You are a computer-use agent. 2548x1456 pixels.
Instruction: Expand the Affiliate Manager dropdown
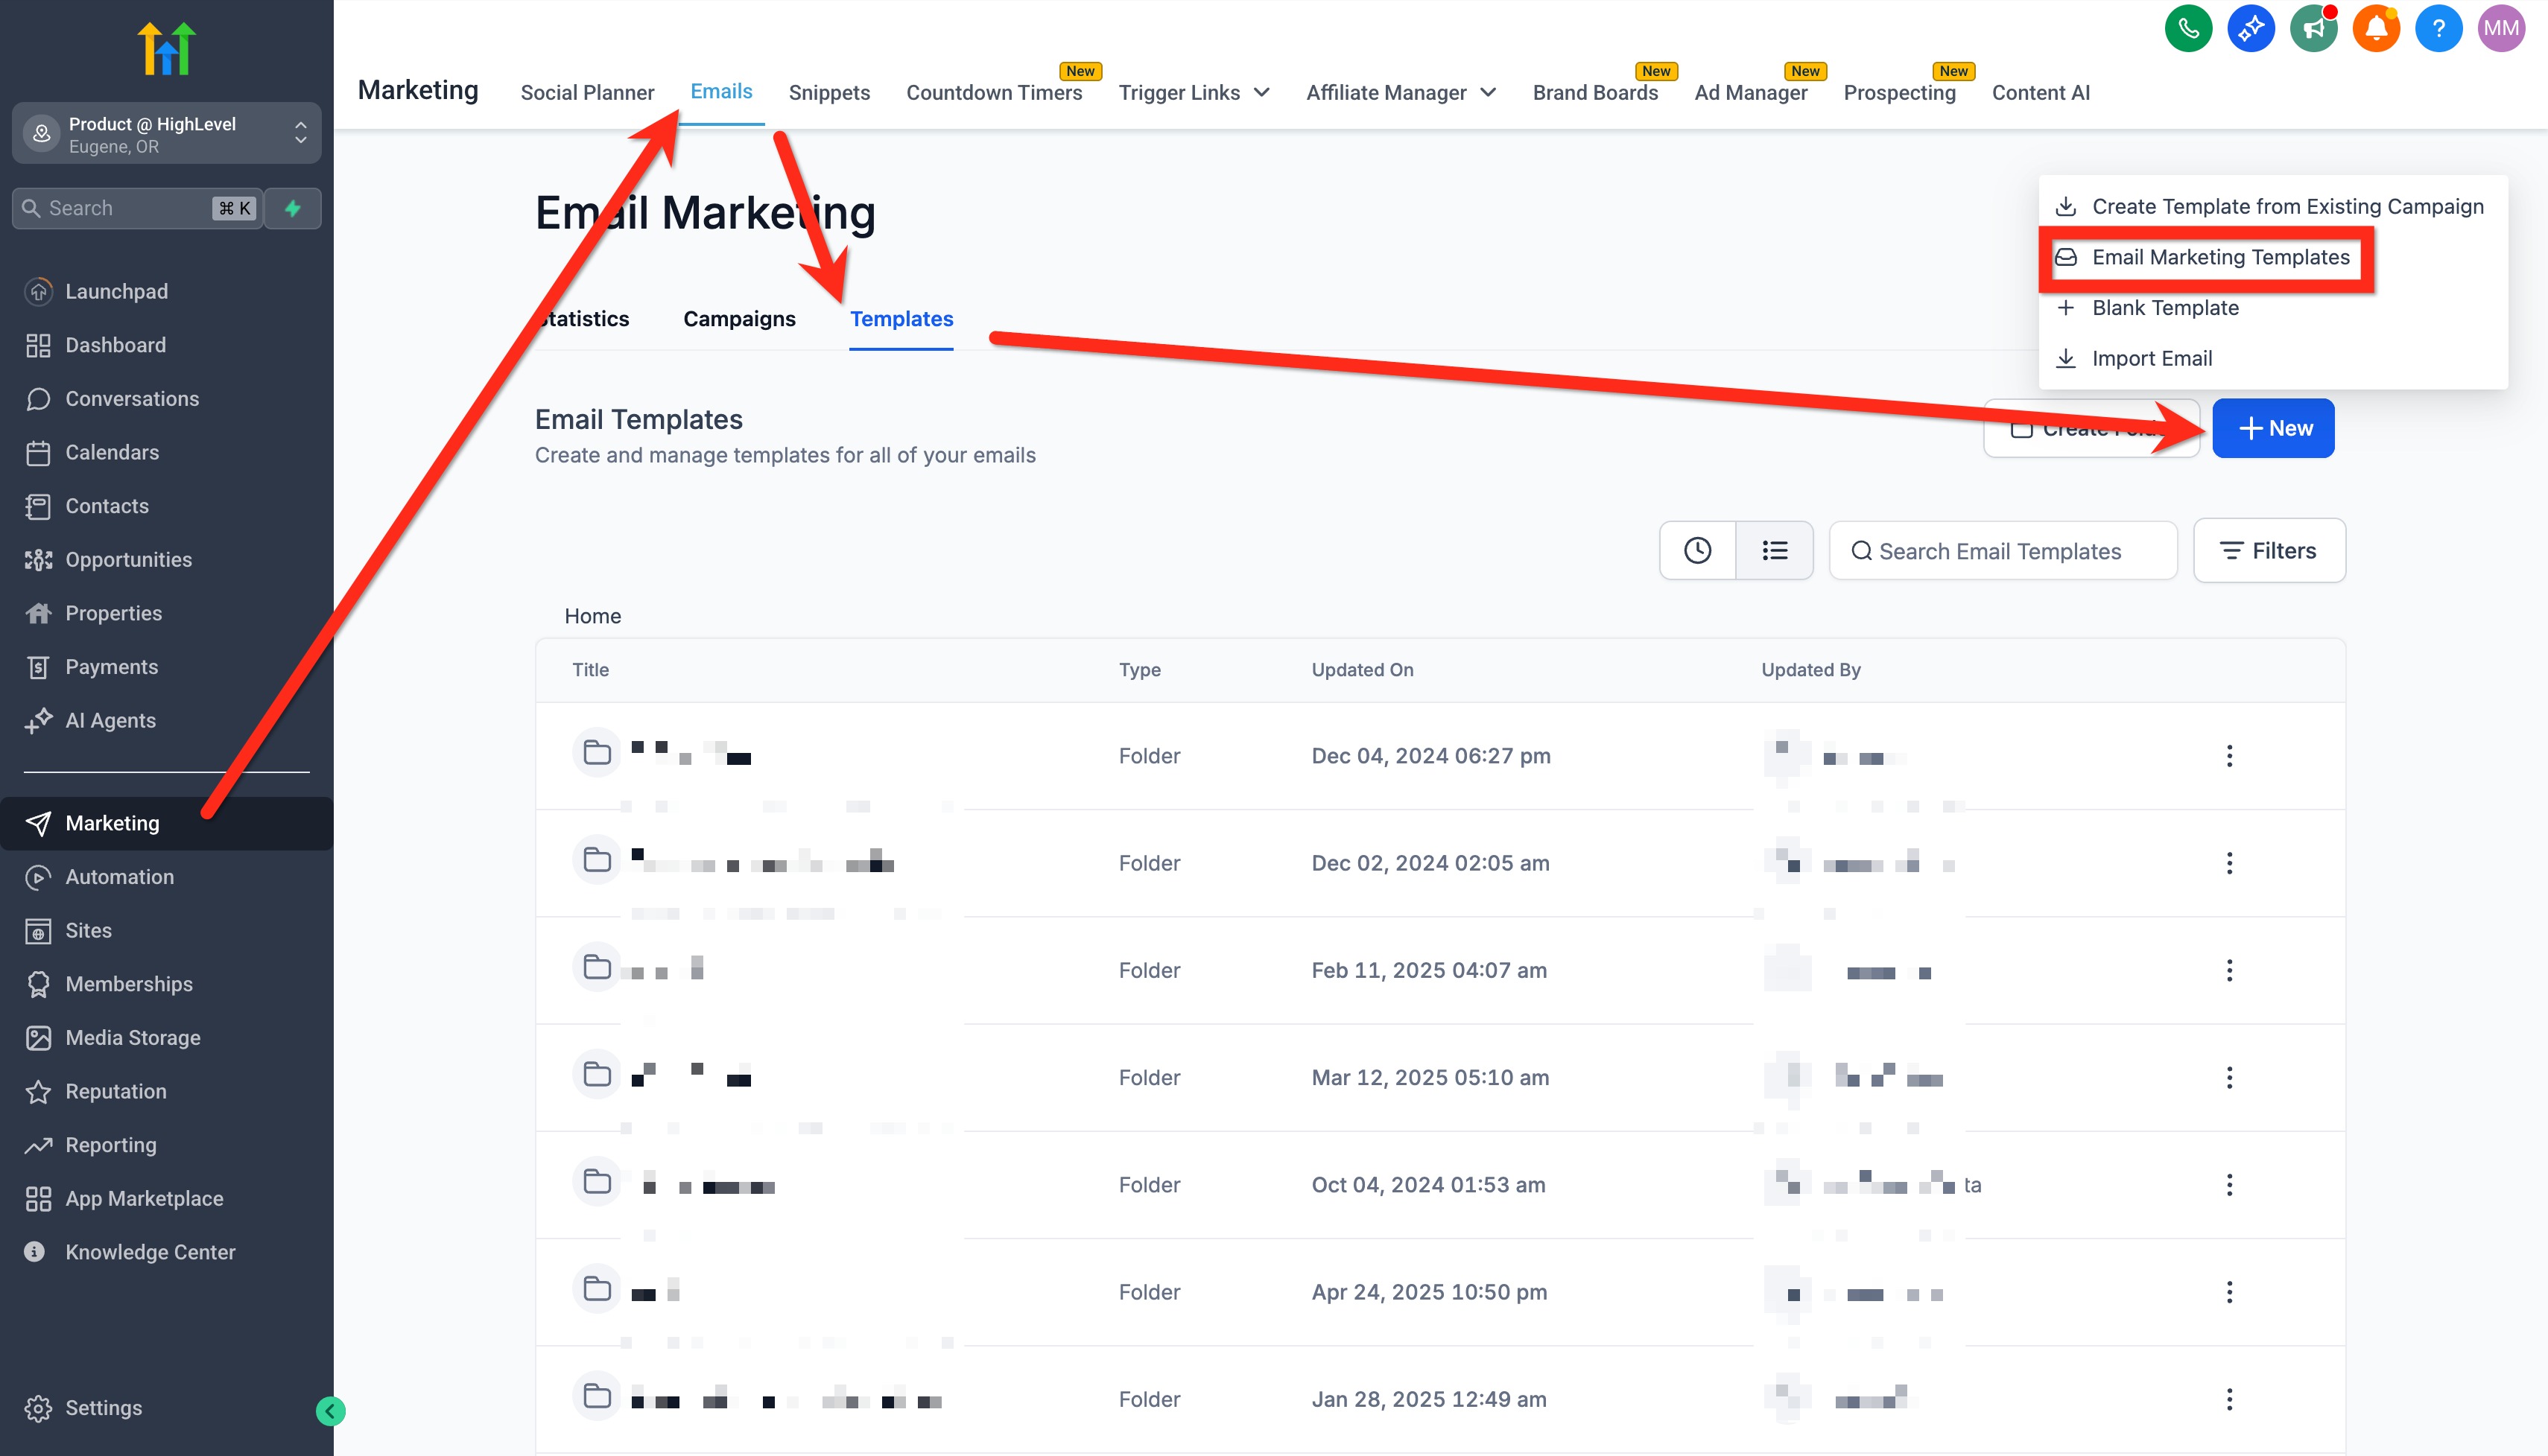pyautogui.click(x=1401, y=92)
